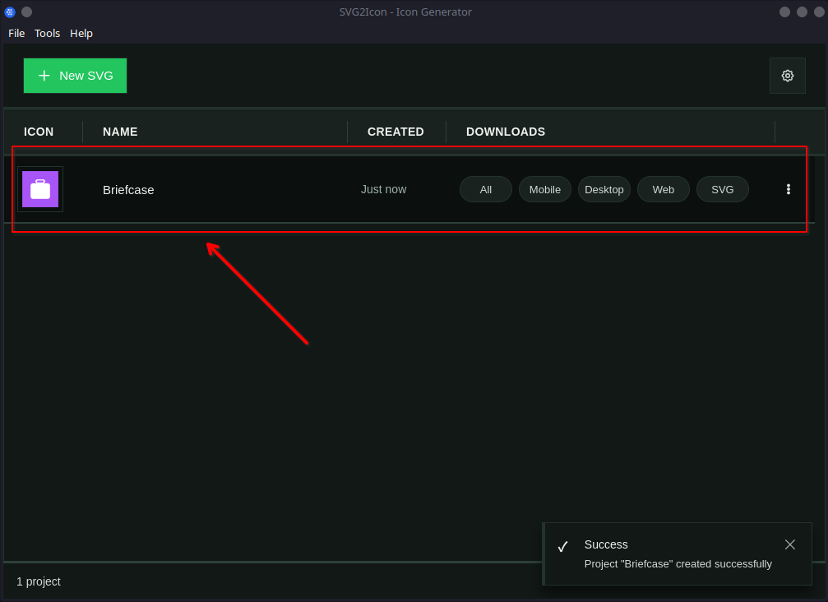
Task: Download the Web icon set
Action: click(x=663, y=189)
